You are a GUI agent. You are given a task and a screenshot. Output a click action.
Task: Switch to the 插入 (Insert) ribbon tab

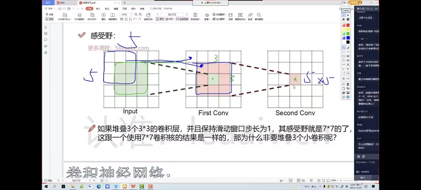(x=98, y=9)
